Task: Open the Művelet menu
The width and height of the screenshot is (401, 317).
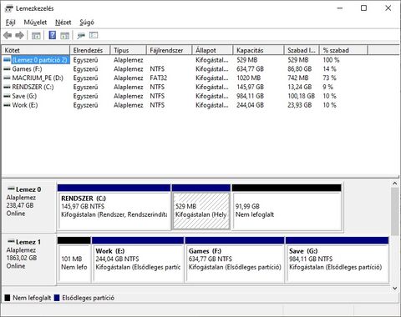Action: 35,23
